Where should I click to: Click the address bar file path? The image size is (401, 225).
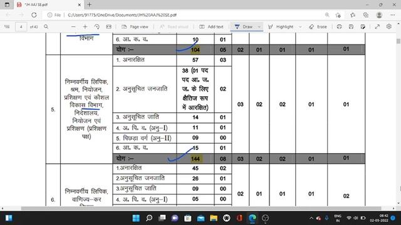(x=122, y=15)
